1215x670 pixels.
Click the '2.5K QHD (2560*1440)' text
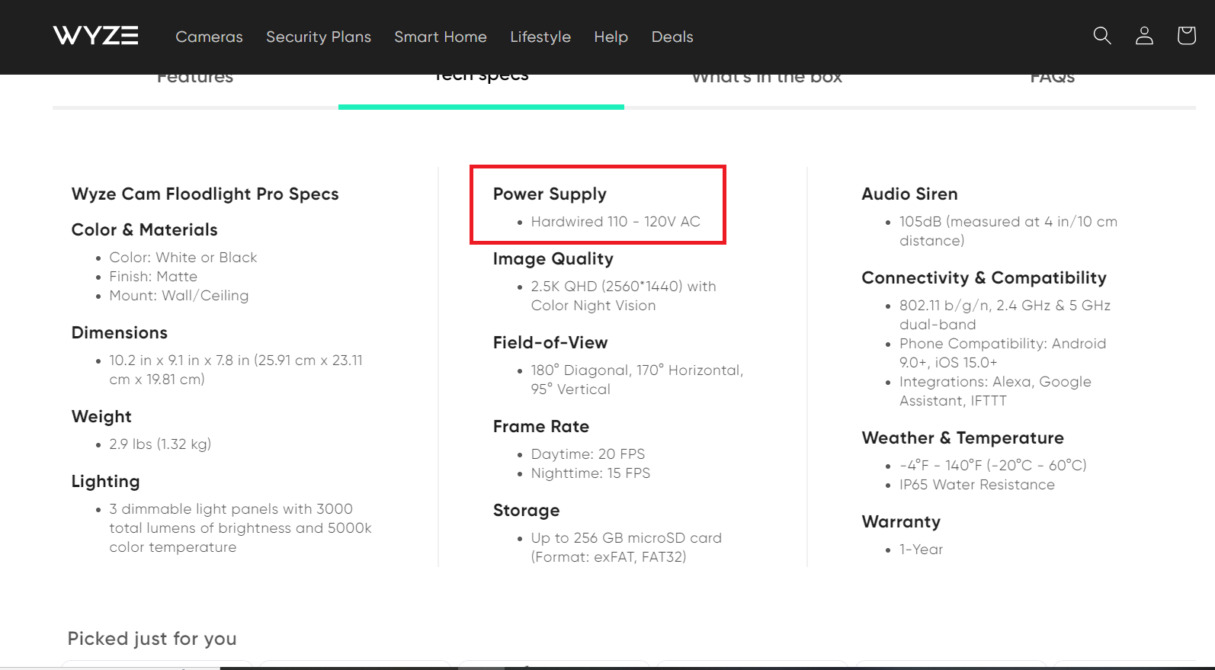coord(624,296)
